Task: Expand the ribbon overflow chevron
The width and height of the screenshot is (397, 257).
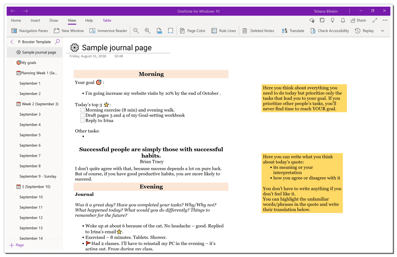Action: point(383,31)
